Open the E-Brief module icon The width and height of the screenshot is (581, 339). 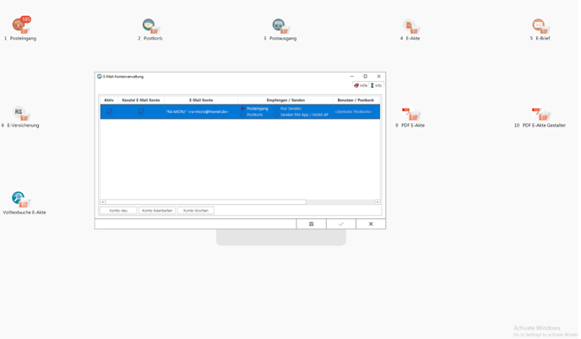[540, 26]
